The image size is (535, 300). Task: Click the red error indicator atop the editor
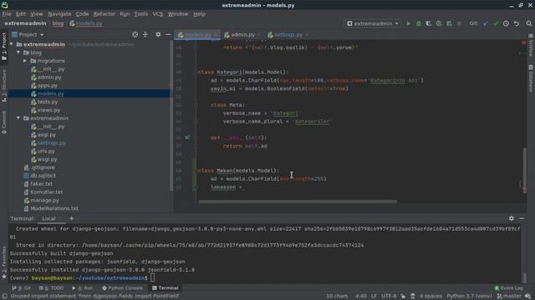point(524,42)
